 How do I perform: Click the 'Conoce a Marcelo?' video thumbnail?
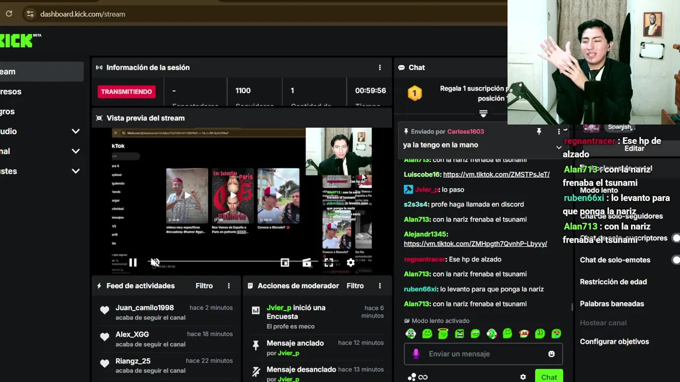pos(278,195)
